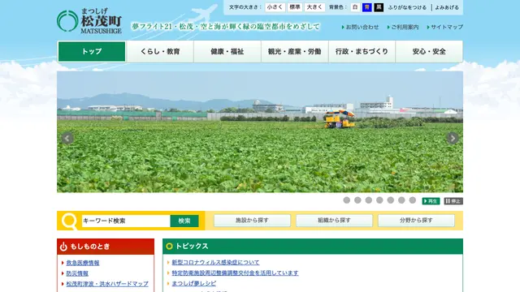Click 分野から探す button
The width and height of the screenshot is (520, 292).
(416, 221)
